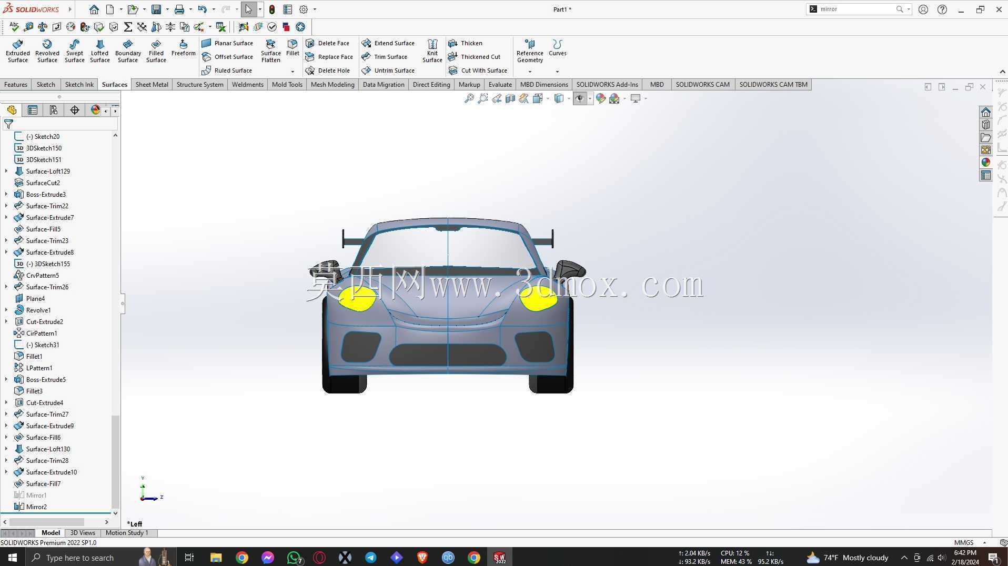Screen dimensions: 1008x566
Task: Open the Surface Flatten tool
Action: tap(271, 51)
